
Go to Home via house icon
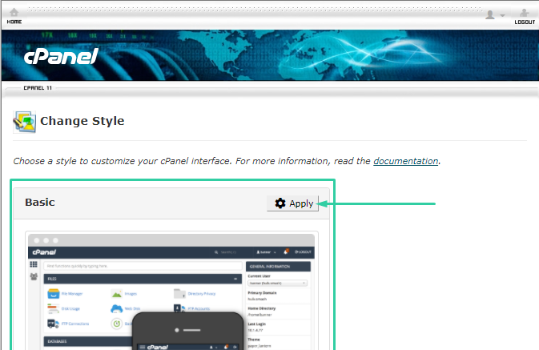coord(14,12)
